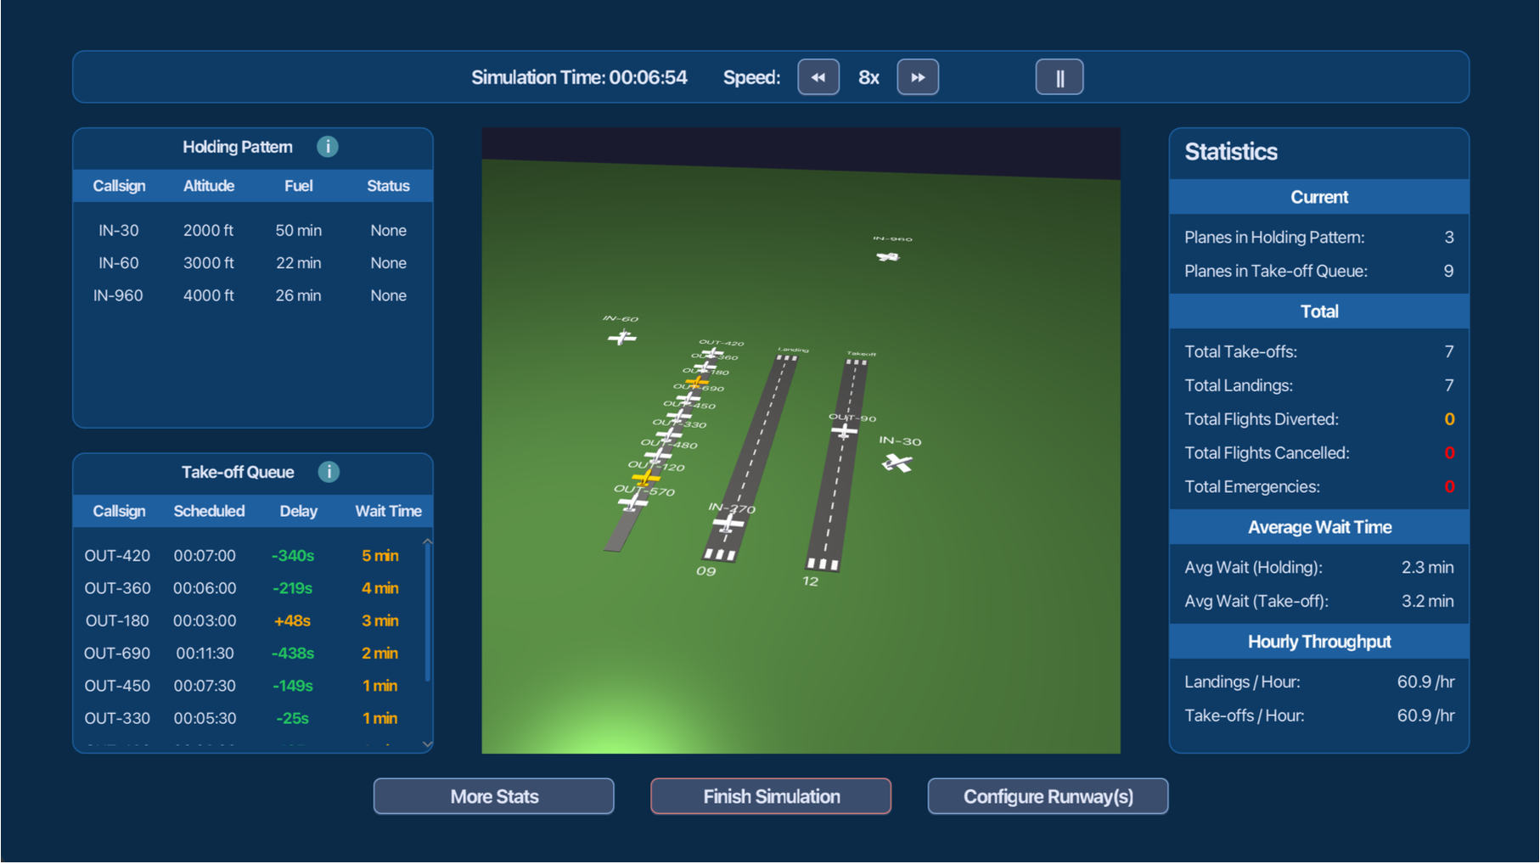Click the Delay column header

(x=298, y=511)
